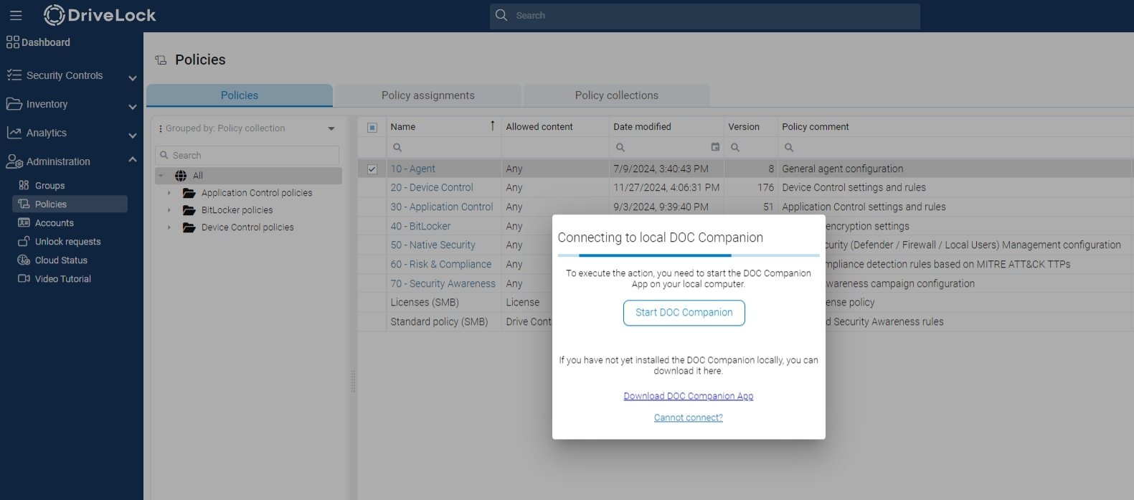Expand Device Control policies folder arrow

(169, 227)
